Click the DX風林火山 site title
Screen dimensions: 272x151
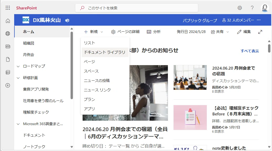click(x=47, y=20)
